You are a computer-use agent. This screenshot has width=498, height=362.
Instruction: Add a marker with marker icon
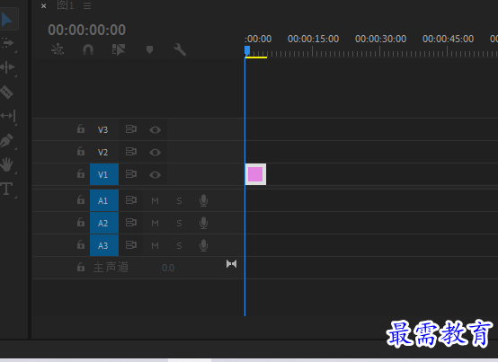point(149,49)
